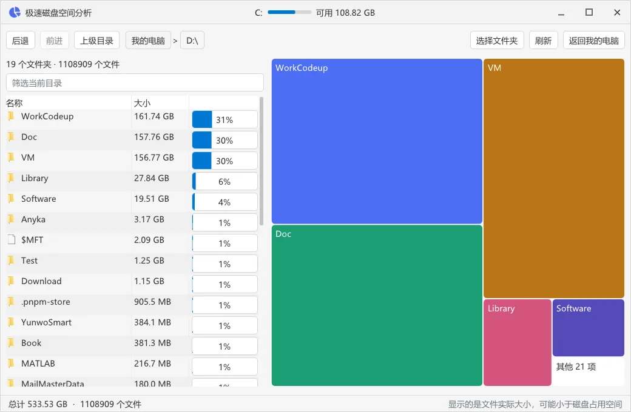The image size is (631, 412).
Task: Click the WorkCodeup 31% usage bar
Action: pyautogui.click(x=225, y=119)
